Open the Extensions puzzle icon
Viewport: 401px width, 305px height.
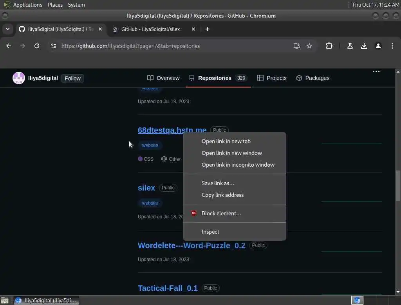coord(329,46)
